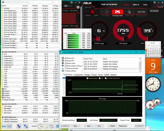Click calendar gadget next month arrow
This screenshot has height=131, width=164.
tap(159, 43)
